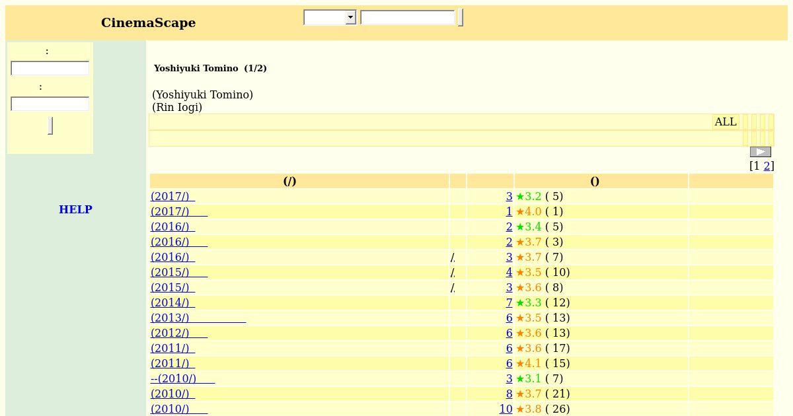Open the 2017 title rated 4.0

tap(179, 211)
